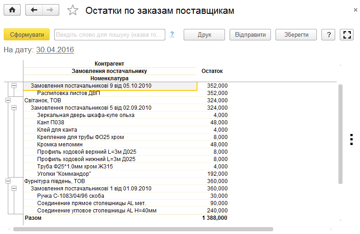Select row Замовлення постачальникові 9 від 05.10.2010

click(110, 86)
